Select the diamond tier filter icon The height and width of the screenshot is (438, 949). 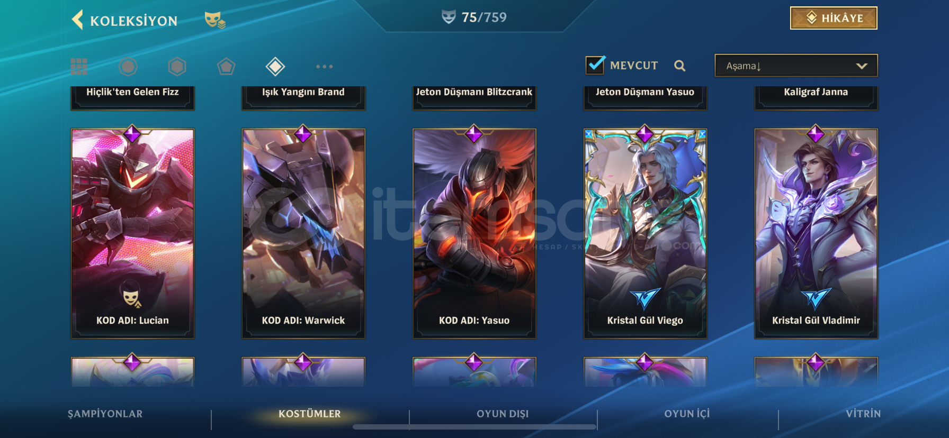pyautogui.click(x=275, y=67)
